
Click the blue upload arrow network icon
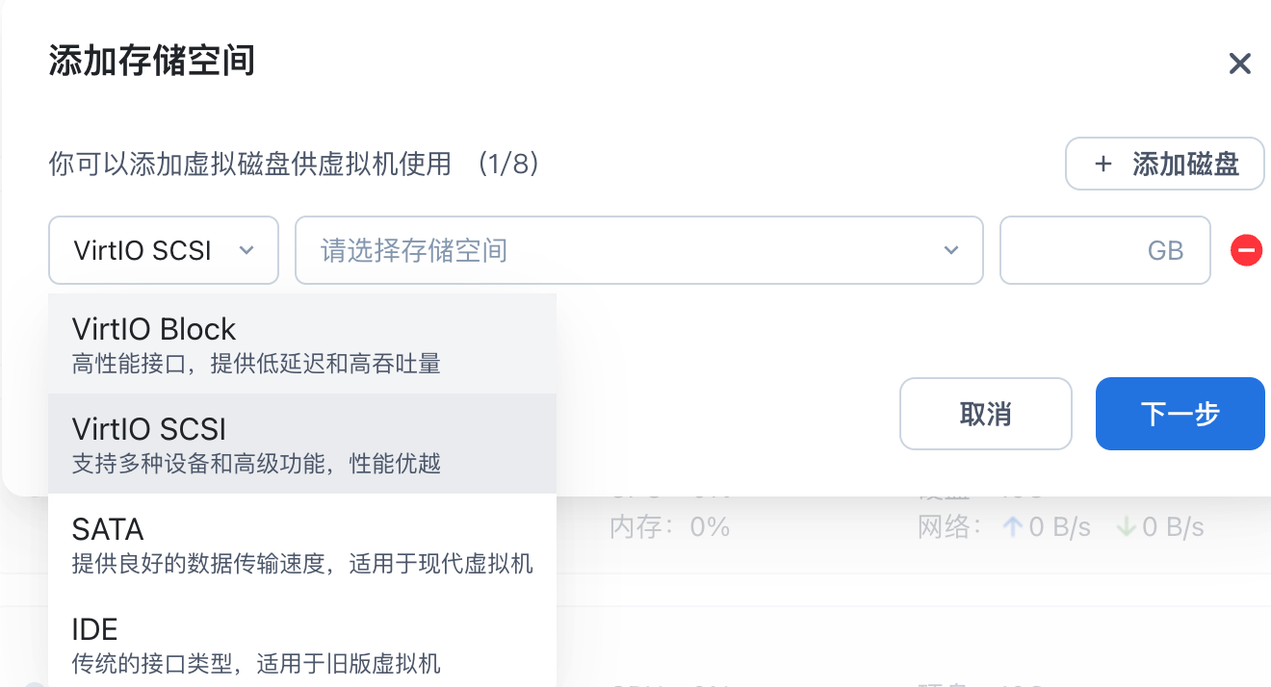1012,527
